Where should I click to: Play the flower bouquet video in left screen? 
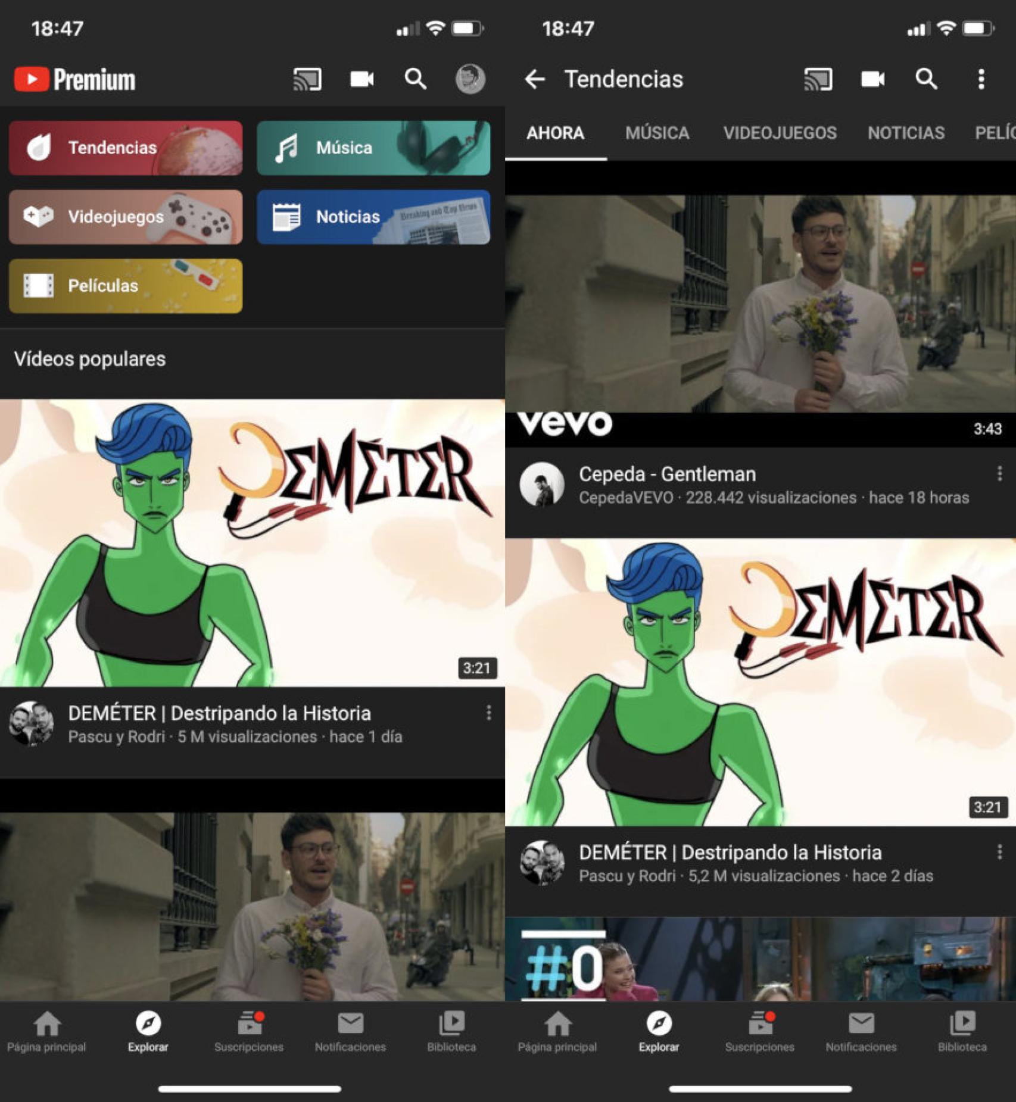coord(253,890)
